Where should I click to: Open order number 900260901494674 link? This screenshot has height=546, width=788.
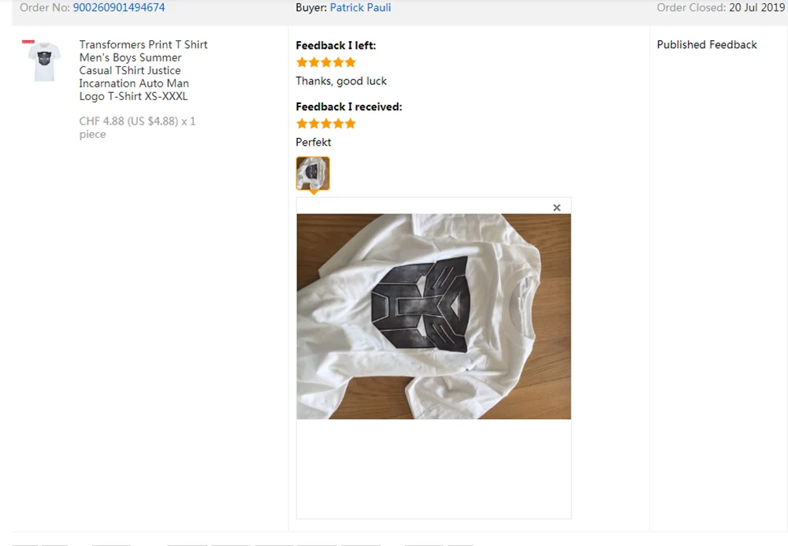pyautogui.click(x=119, y=8)
